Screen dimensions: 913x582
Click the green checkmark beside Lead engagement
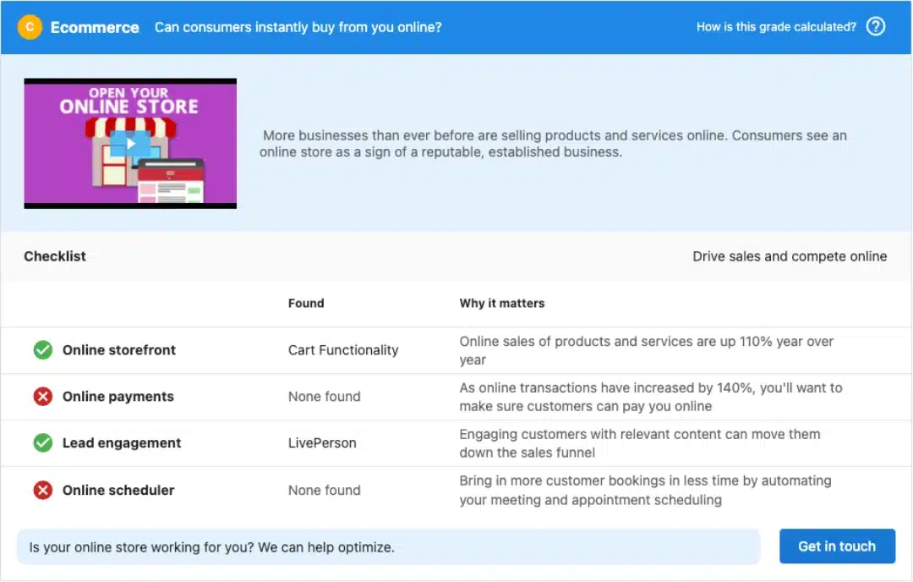[42, 442]
